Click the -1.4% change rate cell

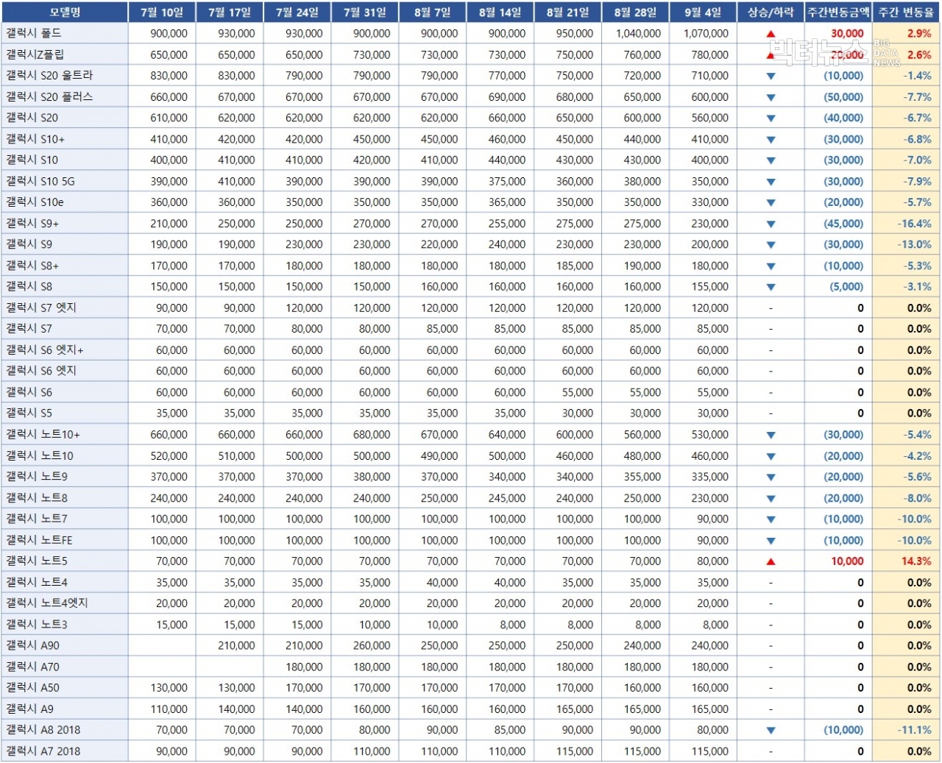pyautogui.click(x=917, y=76)
